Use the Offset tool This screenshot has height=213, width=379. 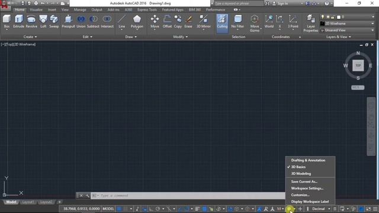point(167,21)
